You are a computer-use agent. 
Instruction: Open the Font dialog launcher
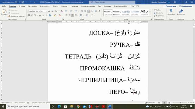tap(63, 19)
